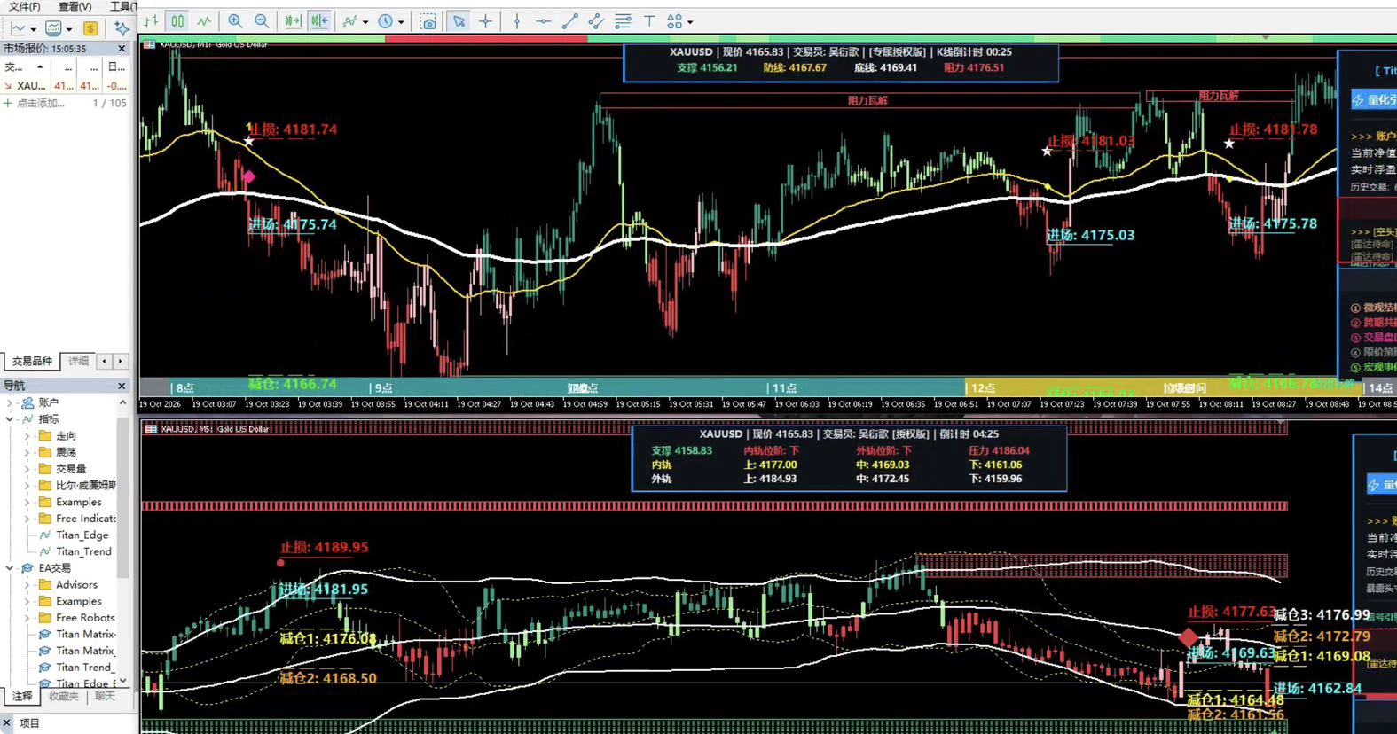Draw a vertical line on chart
The image size is (1397, 734).
(x=517, y=21)
